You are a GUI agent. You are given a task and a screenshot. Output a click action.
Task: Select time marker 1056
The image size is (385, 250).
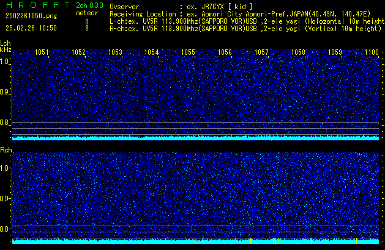(225, 52)
